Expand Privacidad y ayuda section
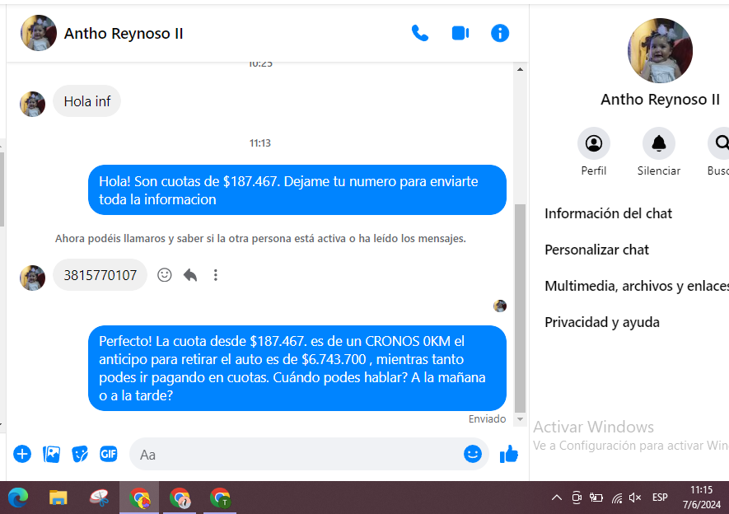Screen dimensions: 729x514 tap(601, 322)
